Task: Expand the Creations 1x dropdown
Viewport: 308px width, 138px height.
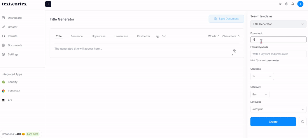Action: [x=262, y=76]
